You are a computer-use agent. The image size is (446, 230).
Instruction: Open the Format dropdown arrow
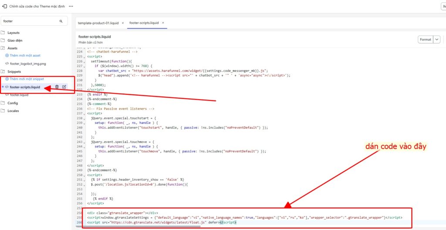(x=437, y=40)
